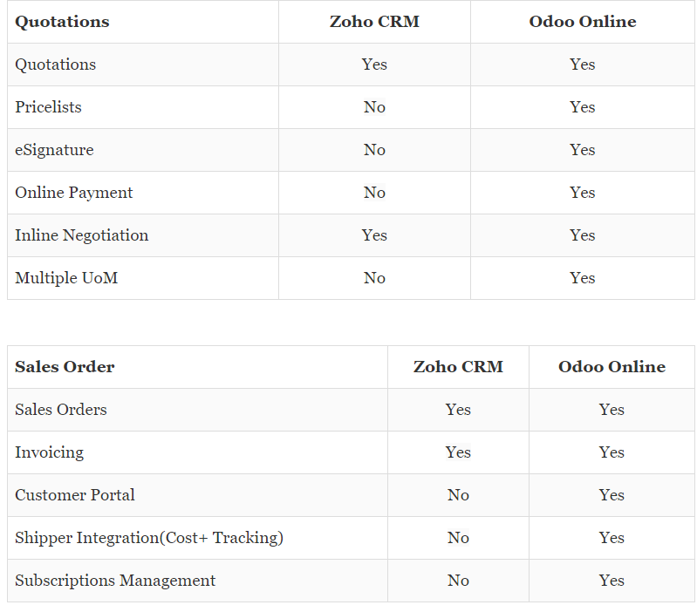Click the Zoho CRM header in Quotations table
Image resolution: width=697 pixels, height=605 pixels.
coord(374,22)
